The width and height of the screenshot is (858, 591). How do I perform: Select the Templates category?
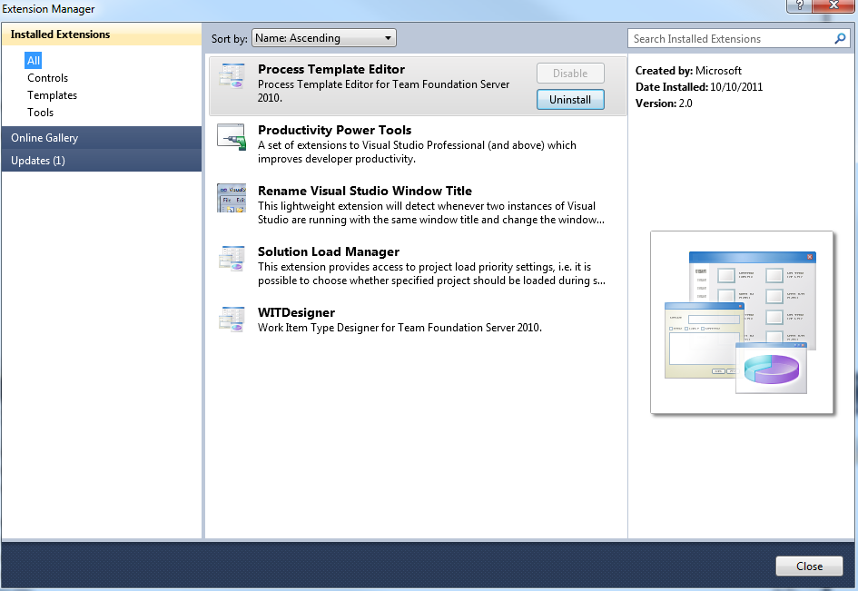click(x=52, y=95)
